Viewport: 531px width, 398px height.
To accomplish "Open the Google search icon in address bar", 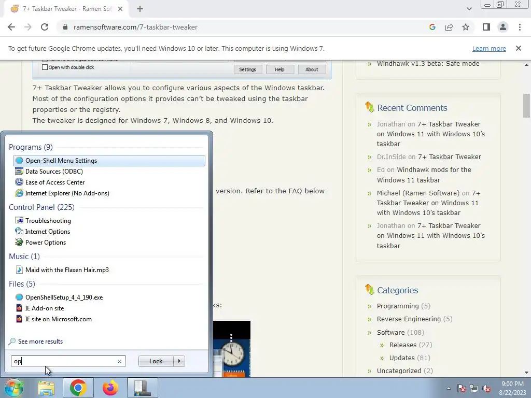I will tap(432, 27).
